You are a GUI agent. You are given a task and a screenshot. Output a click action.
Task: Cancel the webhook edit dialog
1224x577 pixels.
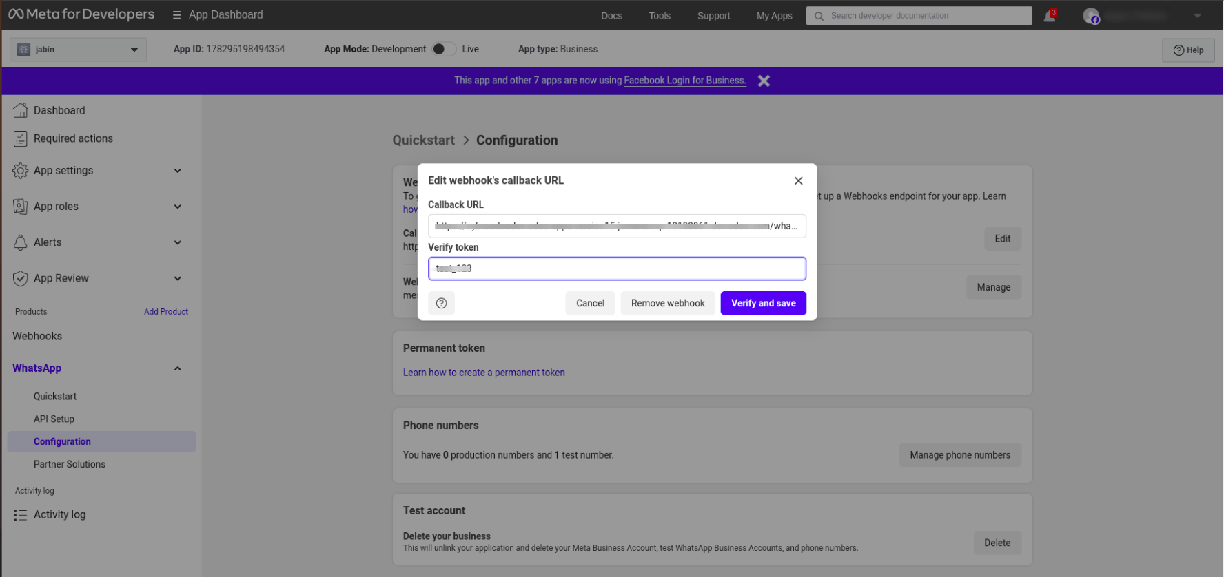coord(590,303)
